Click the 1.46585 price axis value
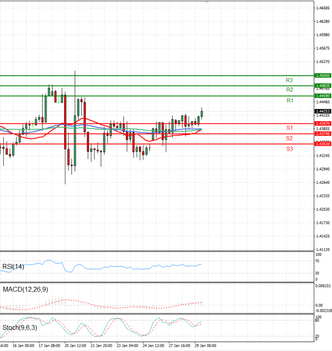 coord(323,8)
